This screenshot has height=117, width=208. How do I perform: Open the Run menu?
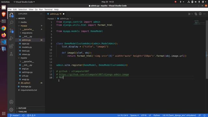coord(41,9)
